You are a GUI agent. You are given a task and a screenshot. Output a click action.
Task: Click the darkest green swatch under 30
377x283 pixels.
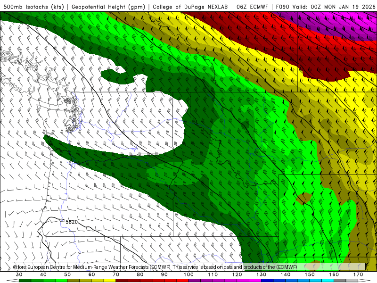pyautogui.click(x=25, y=281)
